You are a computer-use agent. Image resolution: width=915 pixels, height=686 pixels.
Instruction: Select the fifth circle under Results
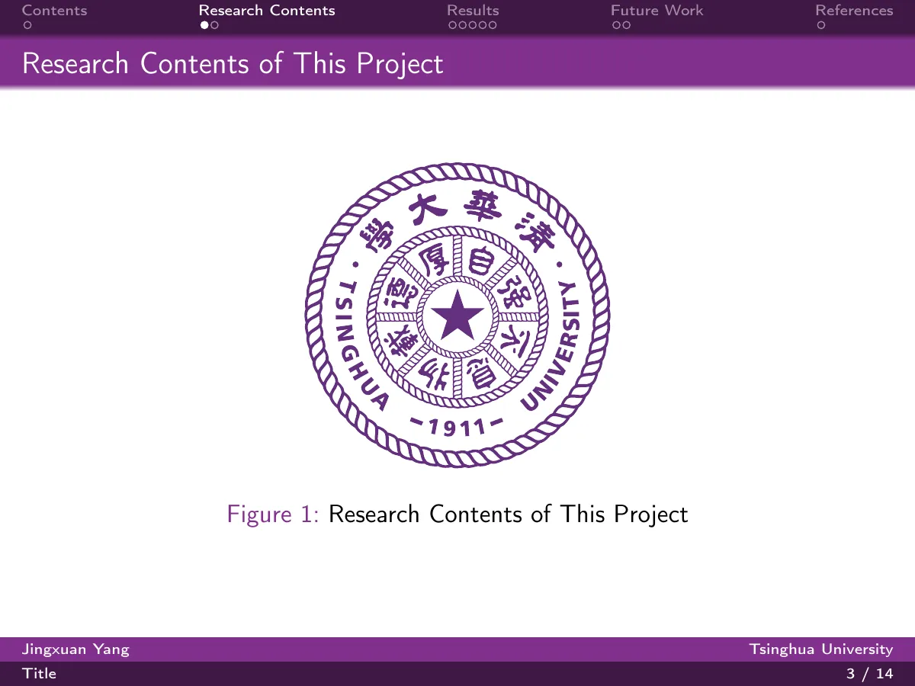click(x=492, y=25)
